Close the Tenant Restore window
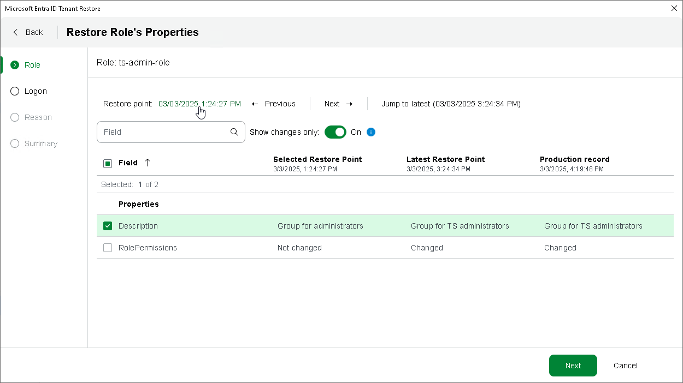683x383 pixels. point(674,8)
